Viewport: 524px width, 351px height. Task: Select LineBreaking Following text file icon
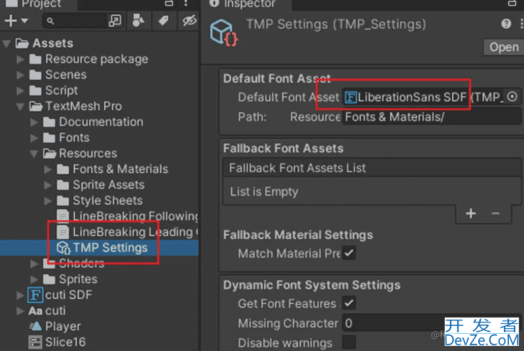(x=63, y=216)
